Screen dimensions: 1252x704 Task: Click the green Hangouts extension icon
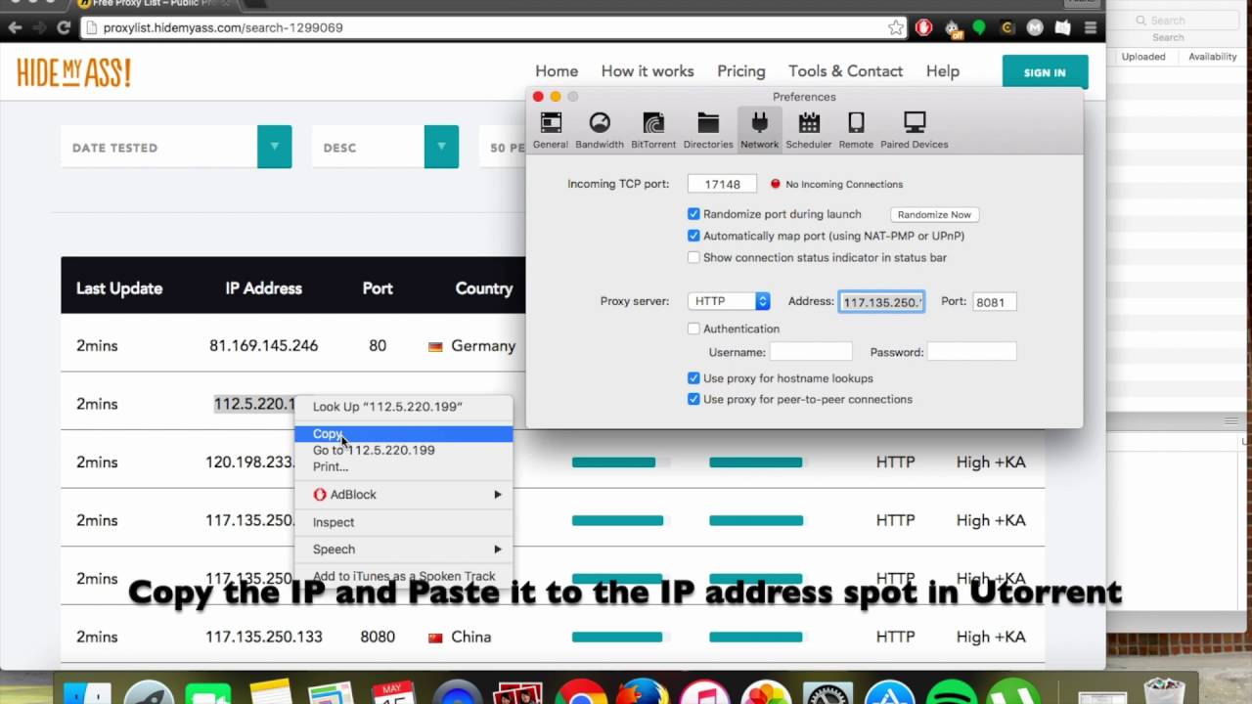980,27
